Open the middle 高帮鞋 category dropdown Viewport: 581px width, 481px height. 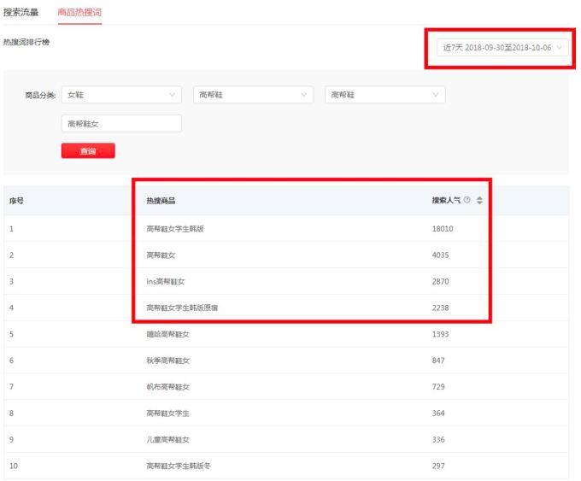[x=253, y=95]
